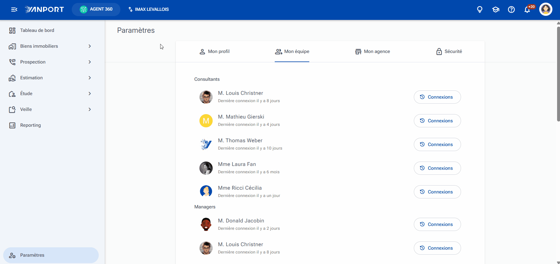Click the Reporting chart icon
The width and height of the screenshot is (560, 264).
(12, 125)
